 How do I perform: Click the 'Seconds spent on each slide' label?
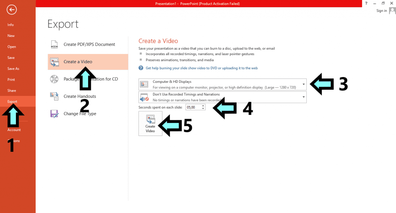coord(160,107)
